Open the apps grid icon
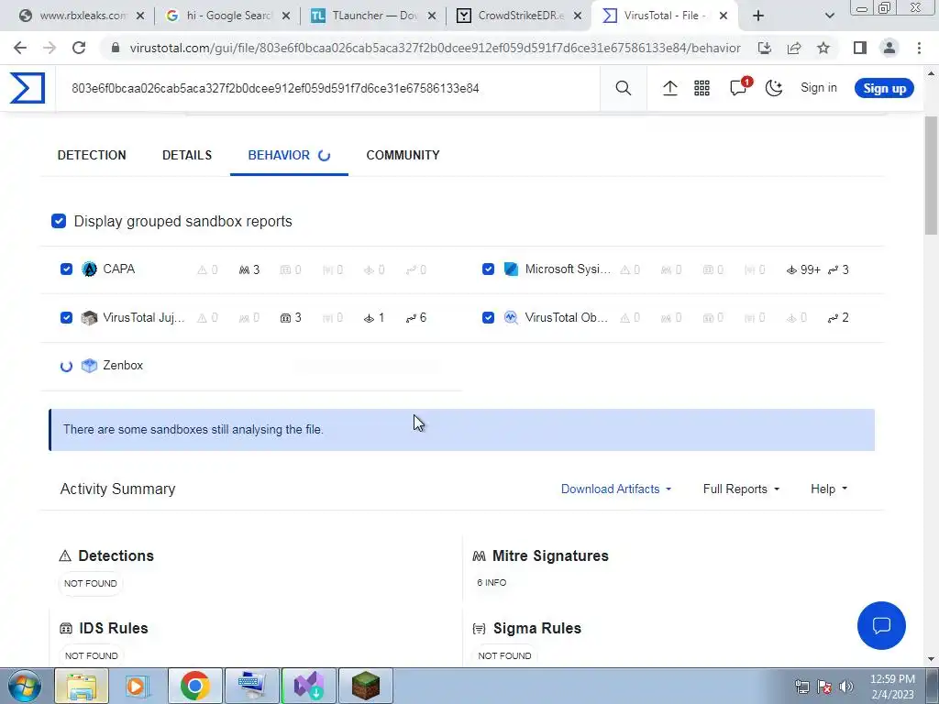Screen dimensions: 939x704 [701, 88]
